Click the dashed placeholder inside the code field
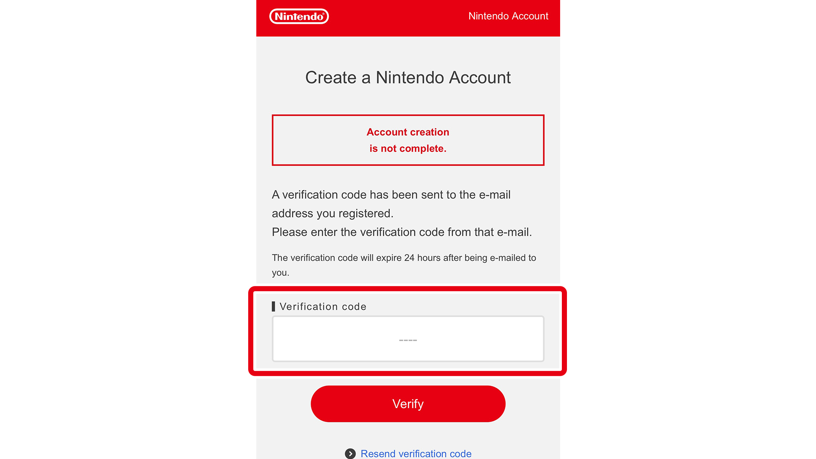 tap(408, 340)
